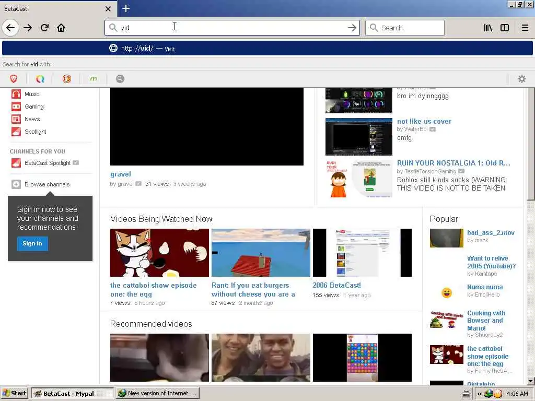Select the http://vid/ Visit suggestion

tap(267, 49)
